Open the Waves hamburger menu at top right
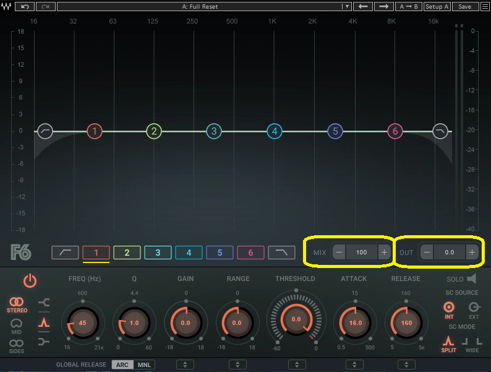The height and width of the screenshot is (372, 491). [x=483, y=6]
